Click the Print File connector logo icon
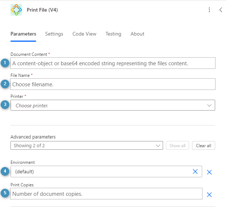 (x=16, y=10)
